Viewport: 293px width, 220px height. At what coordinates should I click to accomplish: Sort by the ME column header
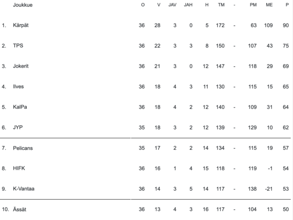click(269, 5)
